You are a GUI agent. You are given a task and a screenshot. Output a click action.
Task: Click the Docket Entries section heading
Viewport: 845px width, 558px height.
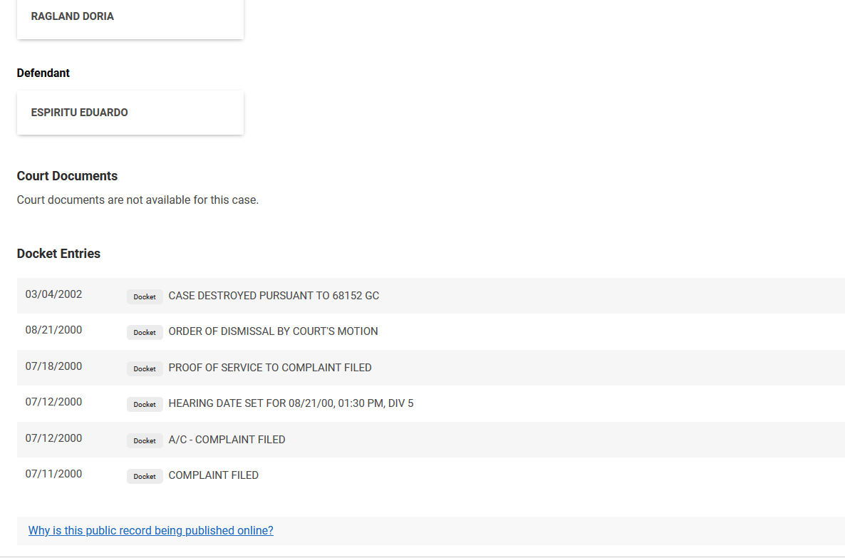click(x=58, y=254)
